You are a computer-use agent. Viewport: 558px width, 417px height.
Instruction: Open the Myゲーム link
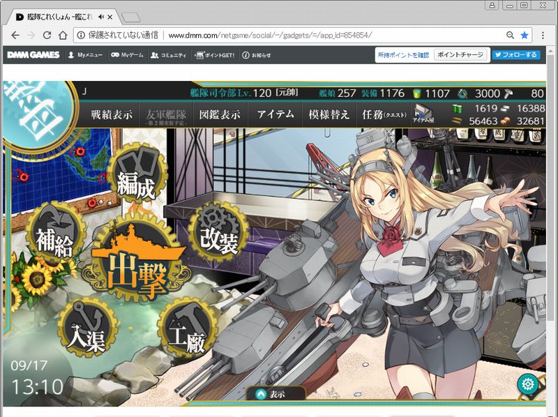click(127, 55)
